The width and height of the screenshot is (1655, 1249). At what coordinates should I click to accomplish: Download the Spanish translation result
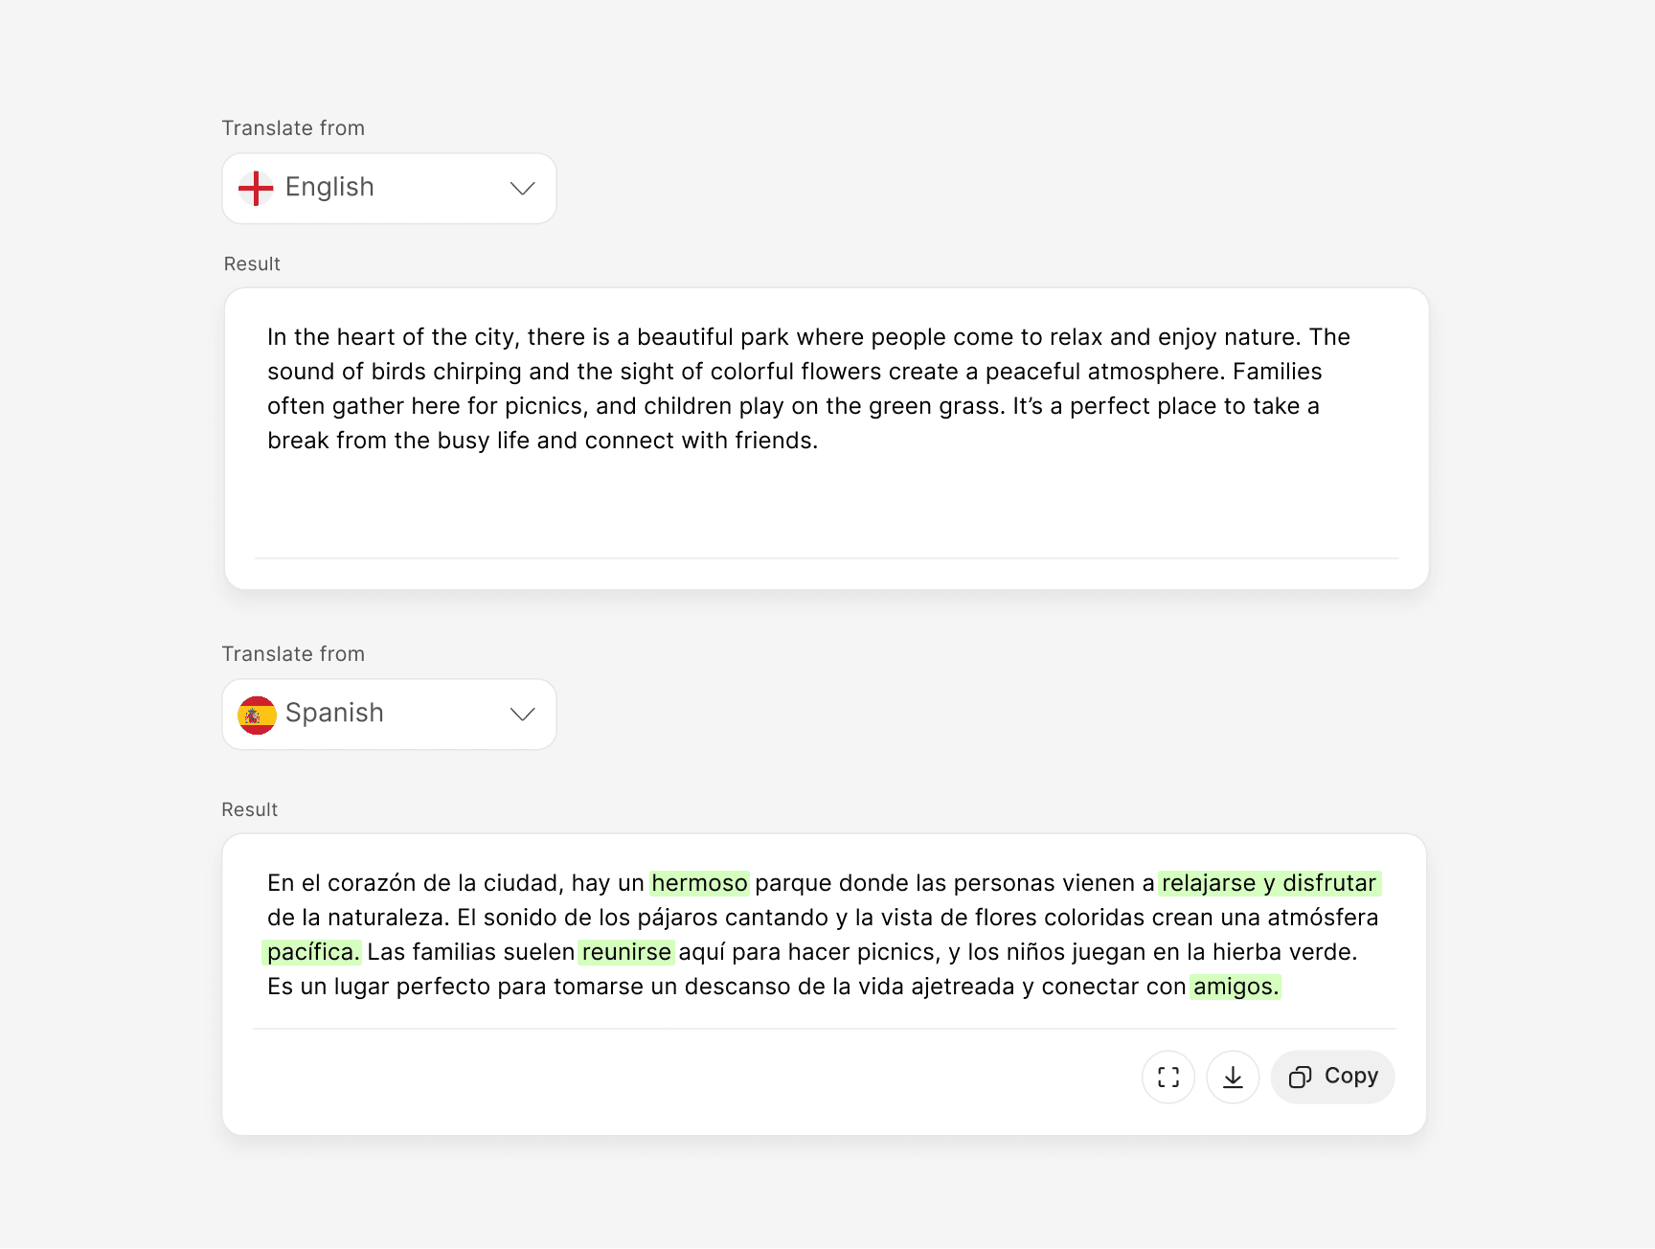click(x=1233, y=1077)
